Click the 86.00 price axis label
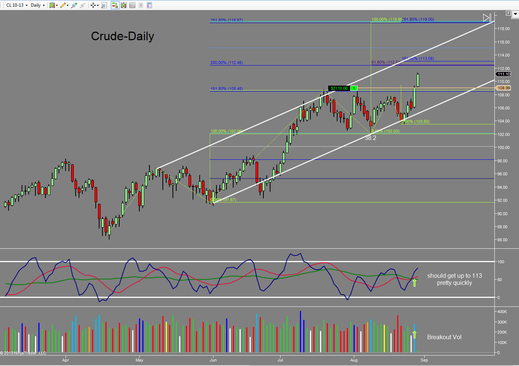Image resolution: width=519 pixels, height=366 pixels. pos(503,240)
